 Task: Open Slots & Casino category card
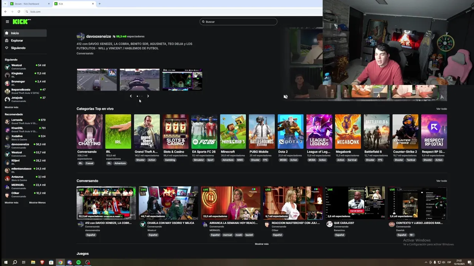point(176,132)
